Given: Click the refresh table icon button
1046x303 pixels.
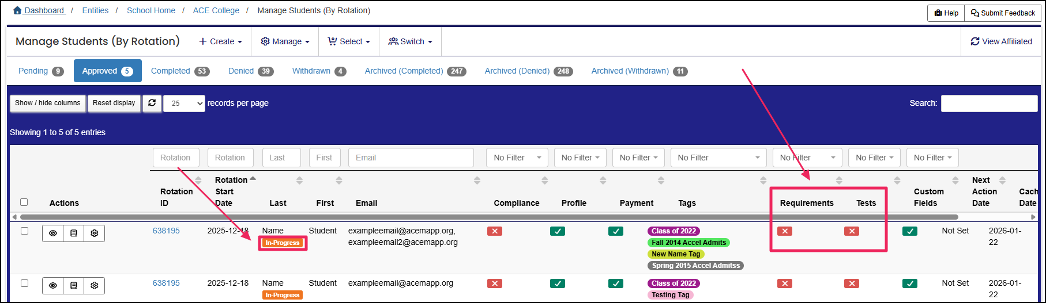Looking at the screenshot, I should coord(152,103).
